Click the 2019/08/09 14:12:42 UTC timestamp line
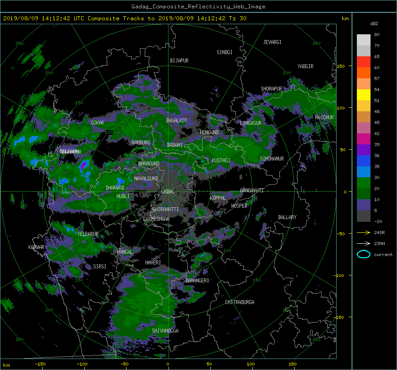 124,18
